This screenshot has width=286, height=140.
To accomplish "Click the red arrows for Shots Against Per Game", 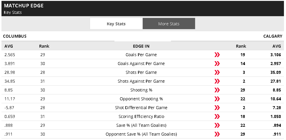I will pyautogui.click(x=217, y=81).
